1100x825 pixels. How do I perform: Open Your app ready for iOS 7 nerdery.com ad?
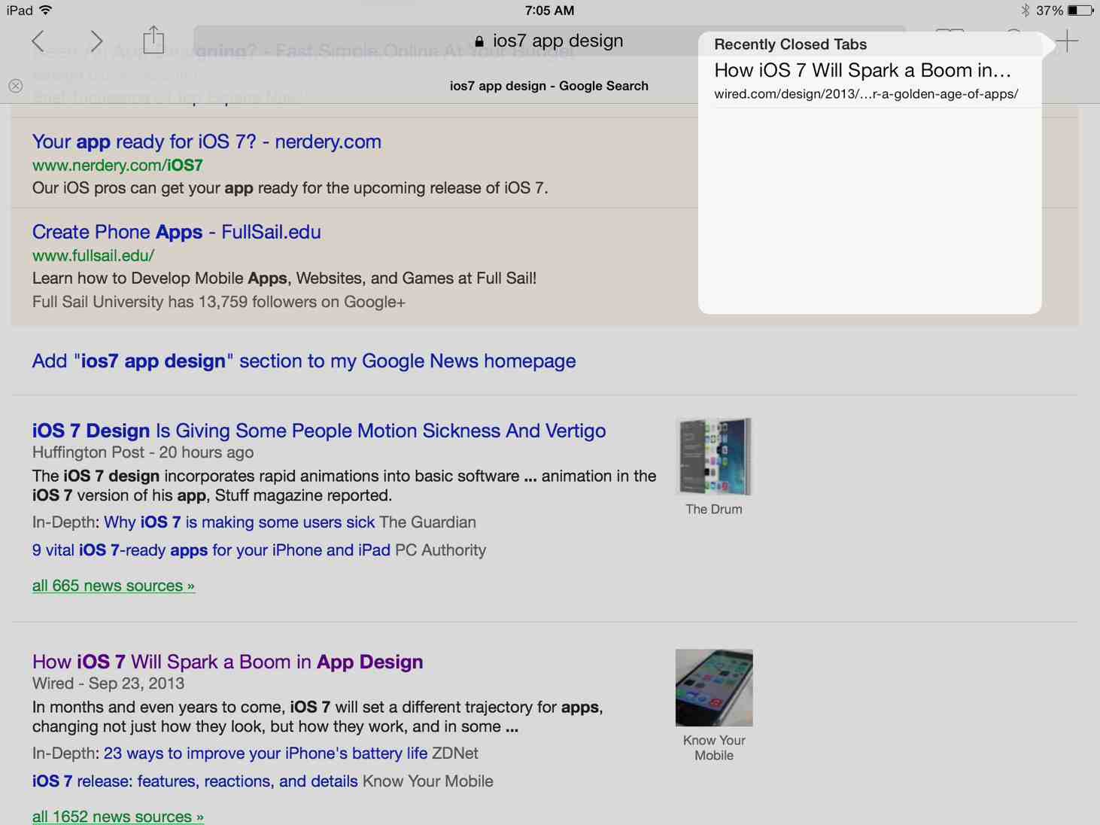tap(207, 142)
